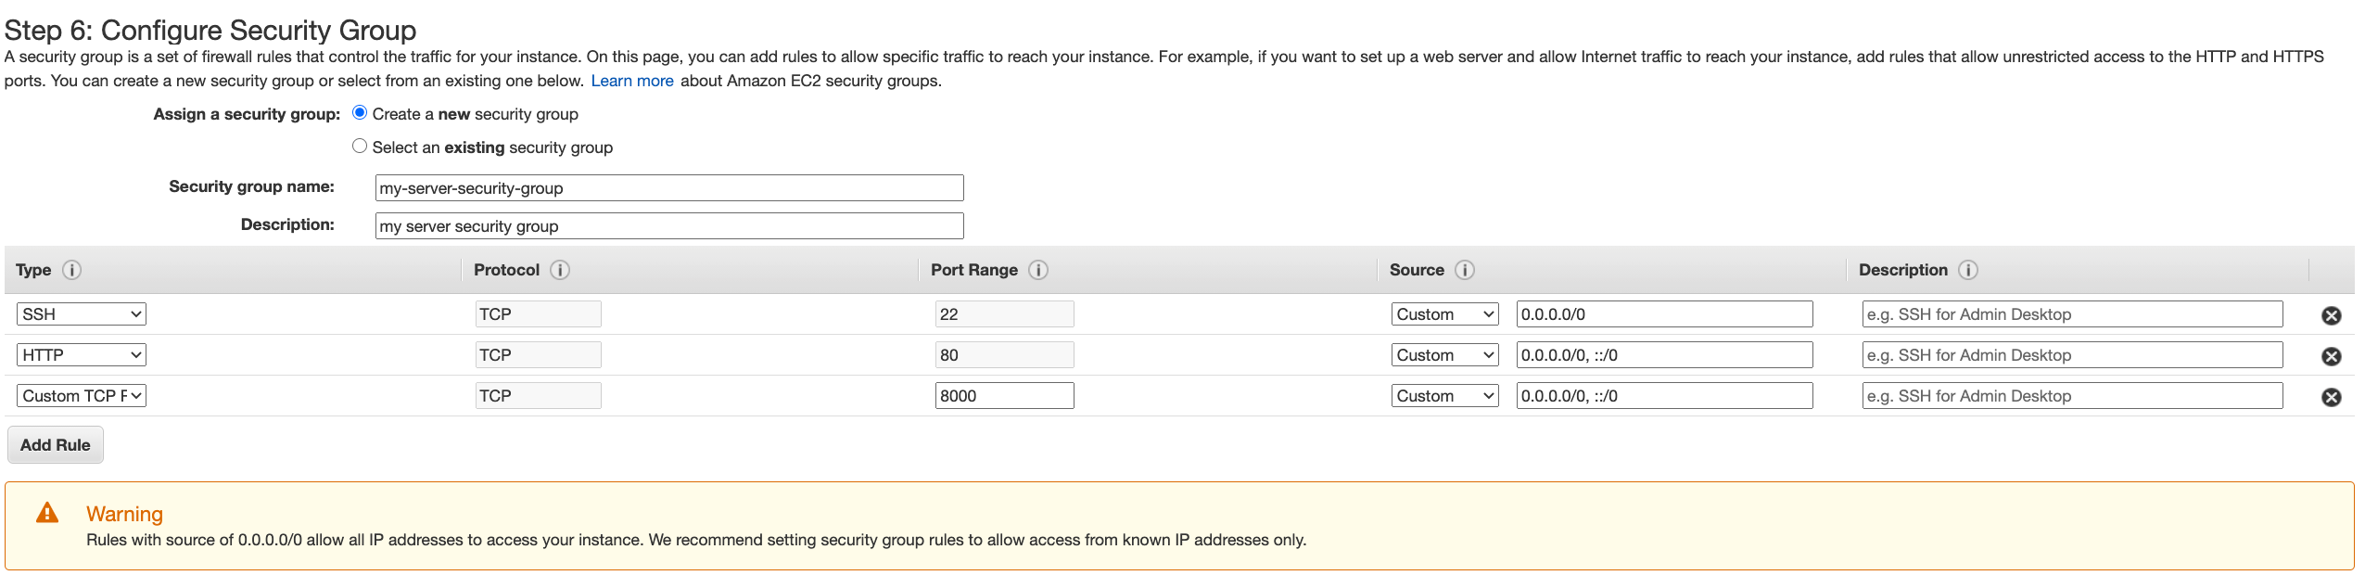Remove the port 8000 rule

(2331, 397)
